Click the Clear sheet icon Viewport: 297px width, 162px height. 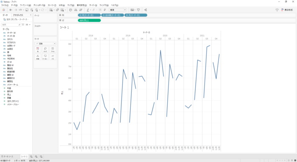click(x=62, y=10)
